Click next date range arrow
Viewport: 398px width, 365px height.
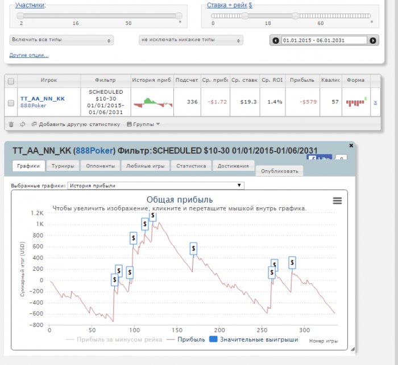(x=373, y=40)
